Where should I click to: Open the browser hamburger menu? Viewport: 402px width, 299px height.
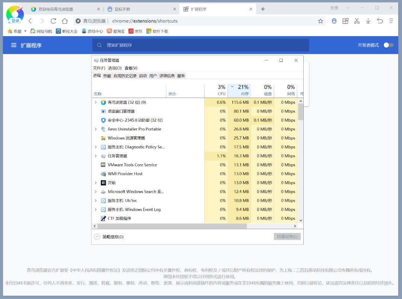coord(391,21)
